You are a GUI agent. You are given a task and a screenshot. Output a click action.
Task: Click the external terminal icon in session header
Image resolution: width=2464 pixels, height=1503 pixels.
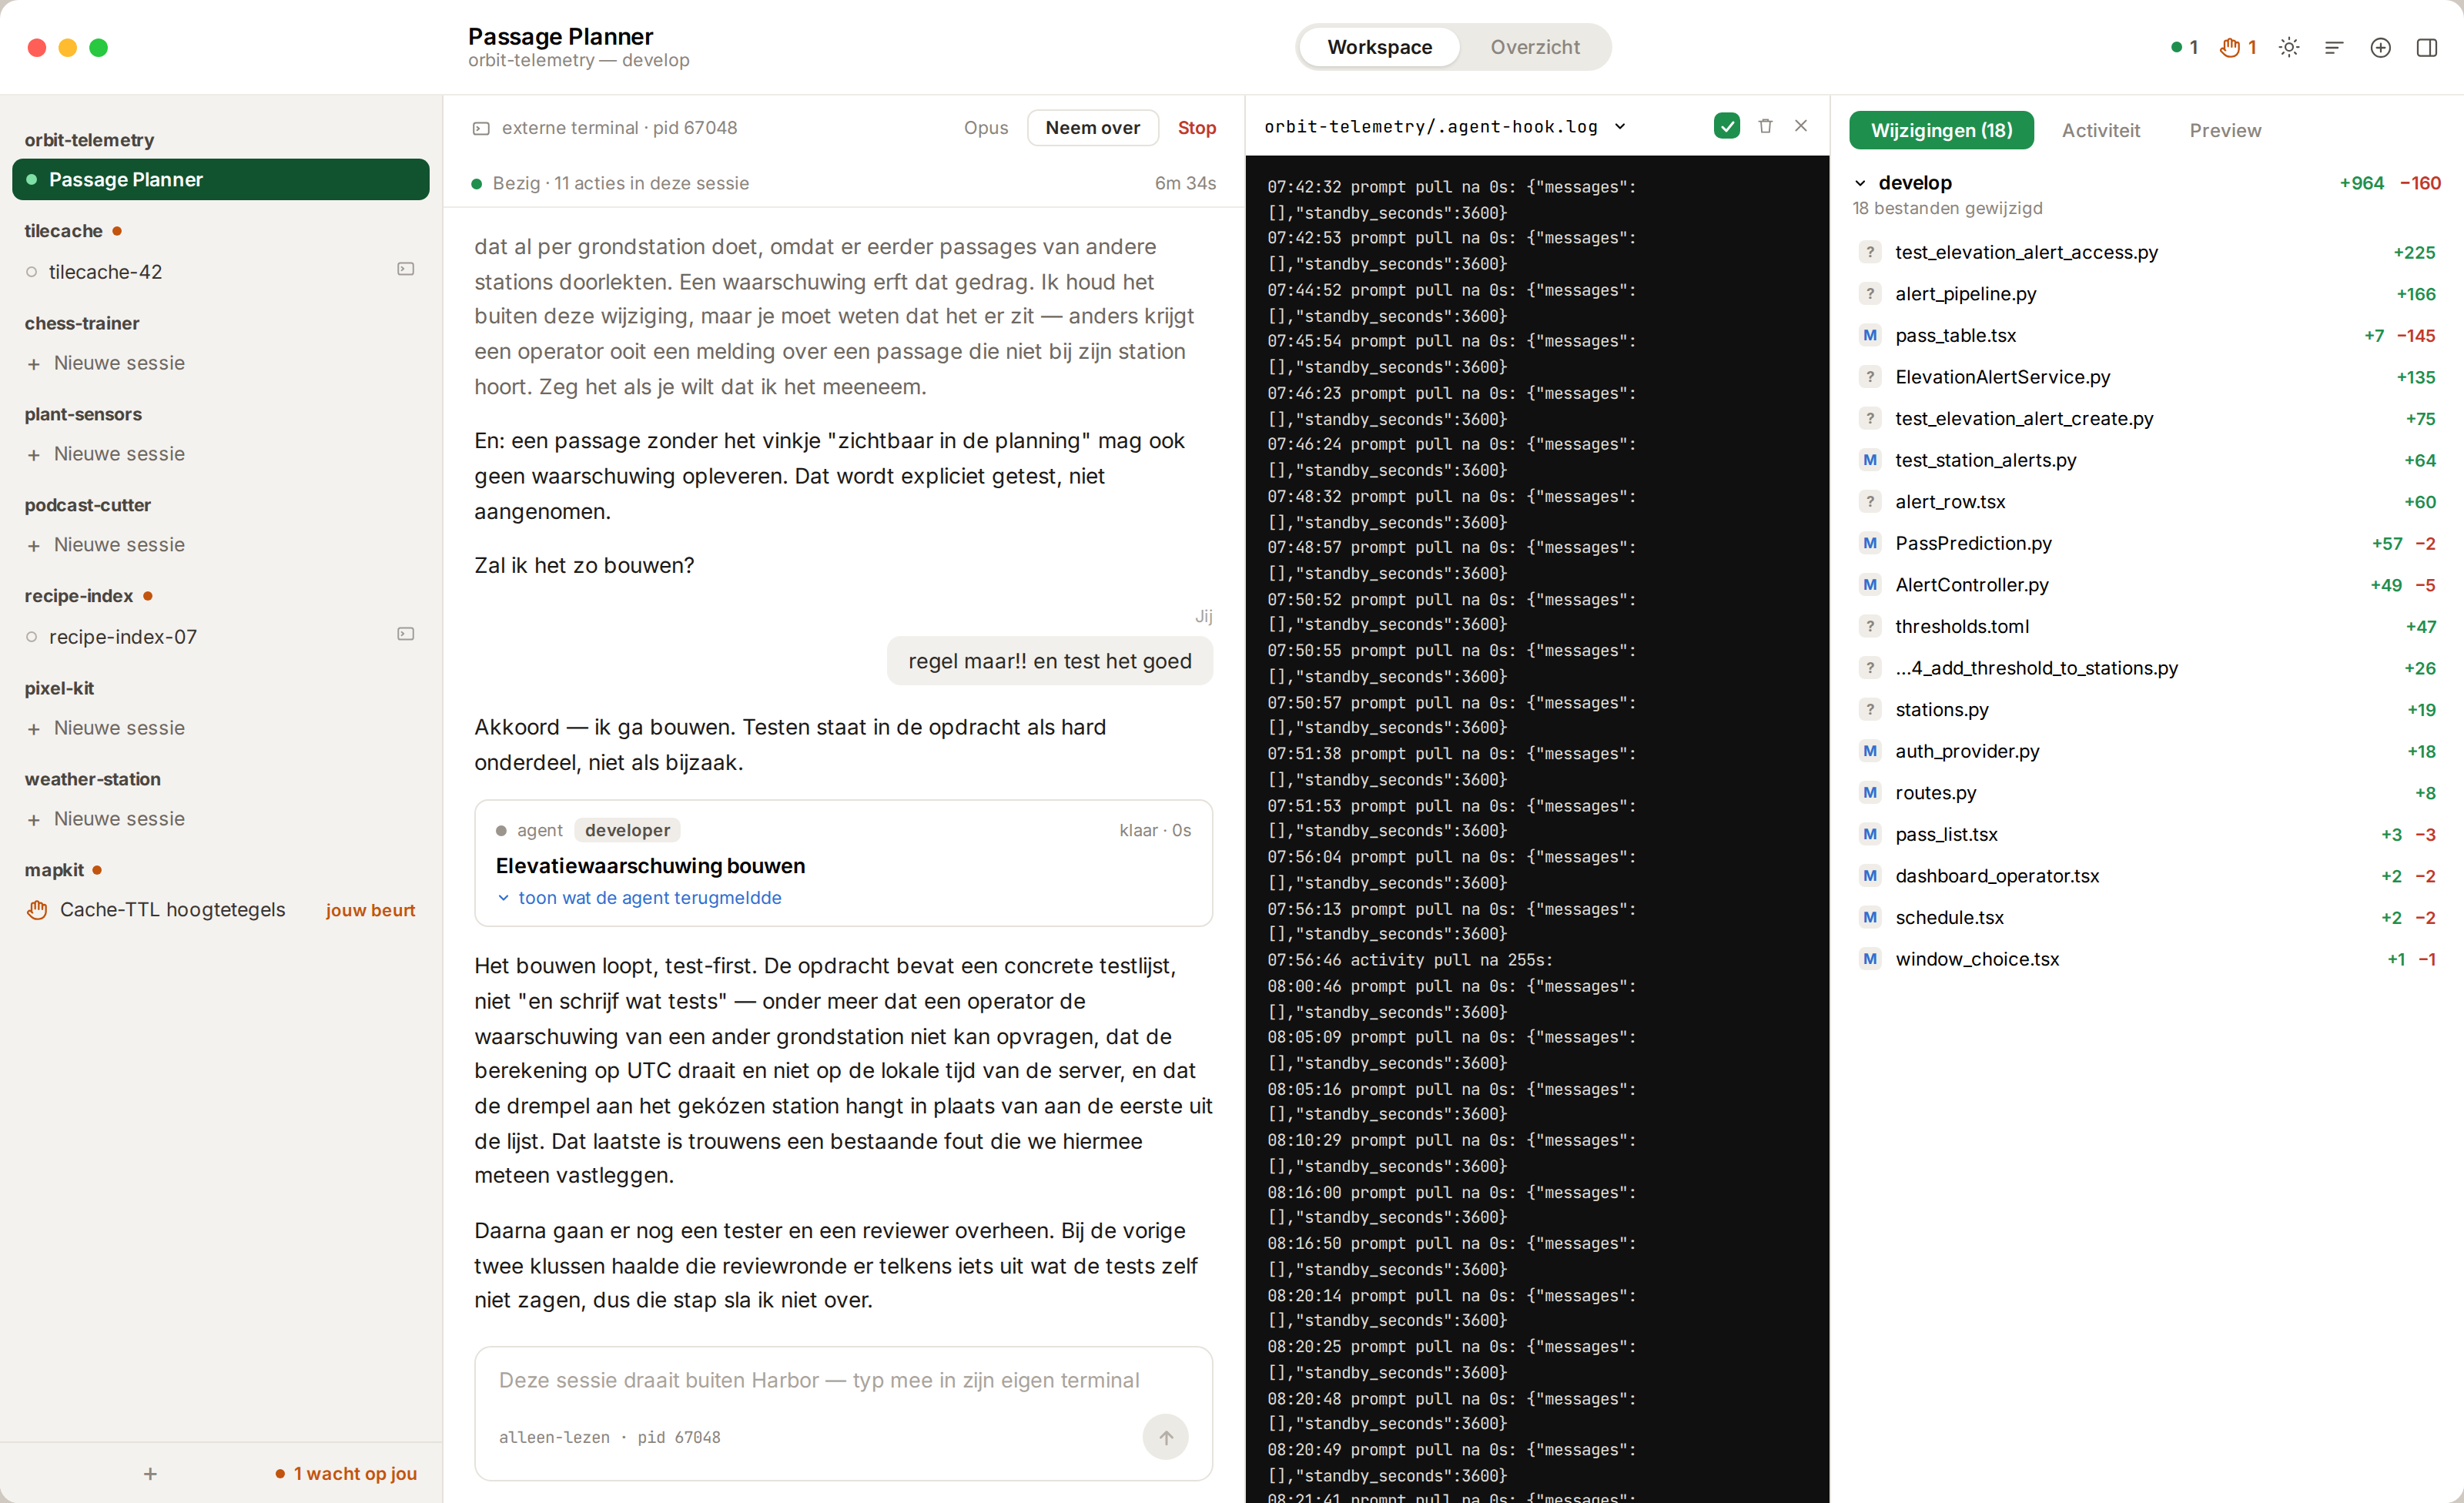tap(481, 128)
